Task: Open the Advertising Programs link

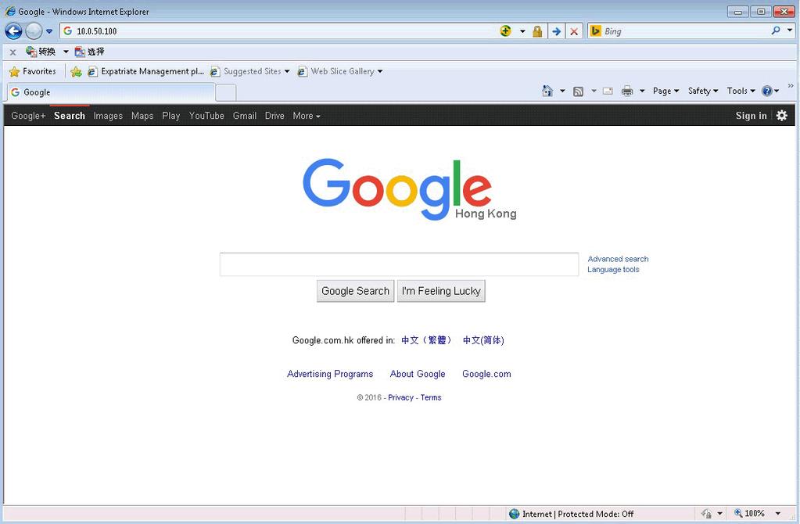Action: click(x=330, y=374)
